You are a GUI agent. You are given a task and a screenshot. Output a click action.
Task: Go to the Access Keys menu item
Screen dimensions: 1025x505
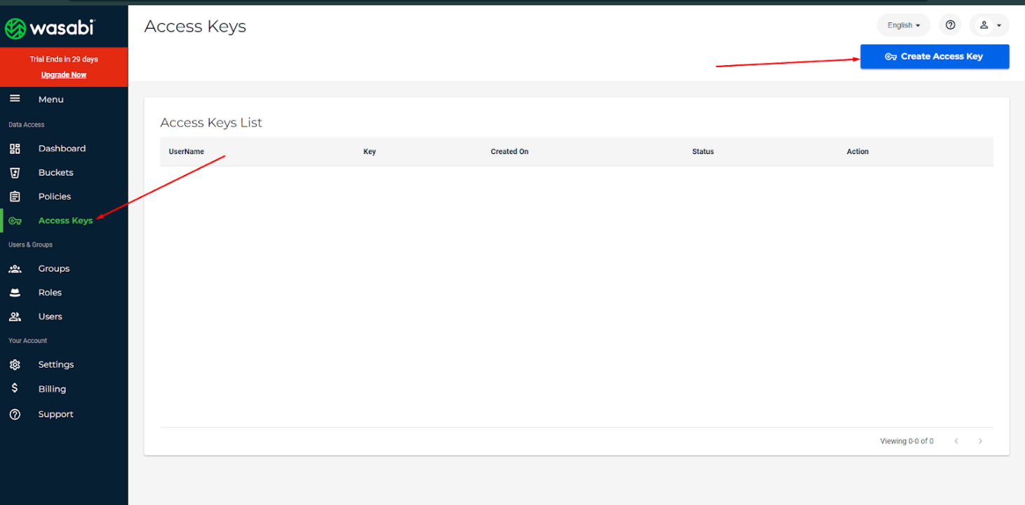point(65,221)
